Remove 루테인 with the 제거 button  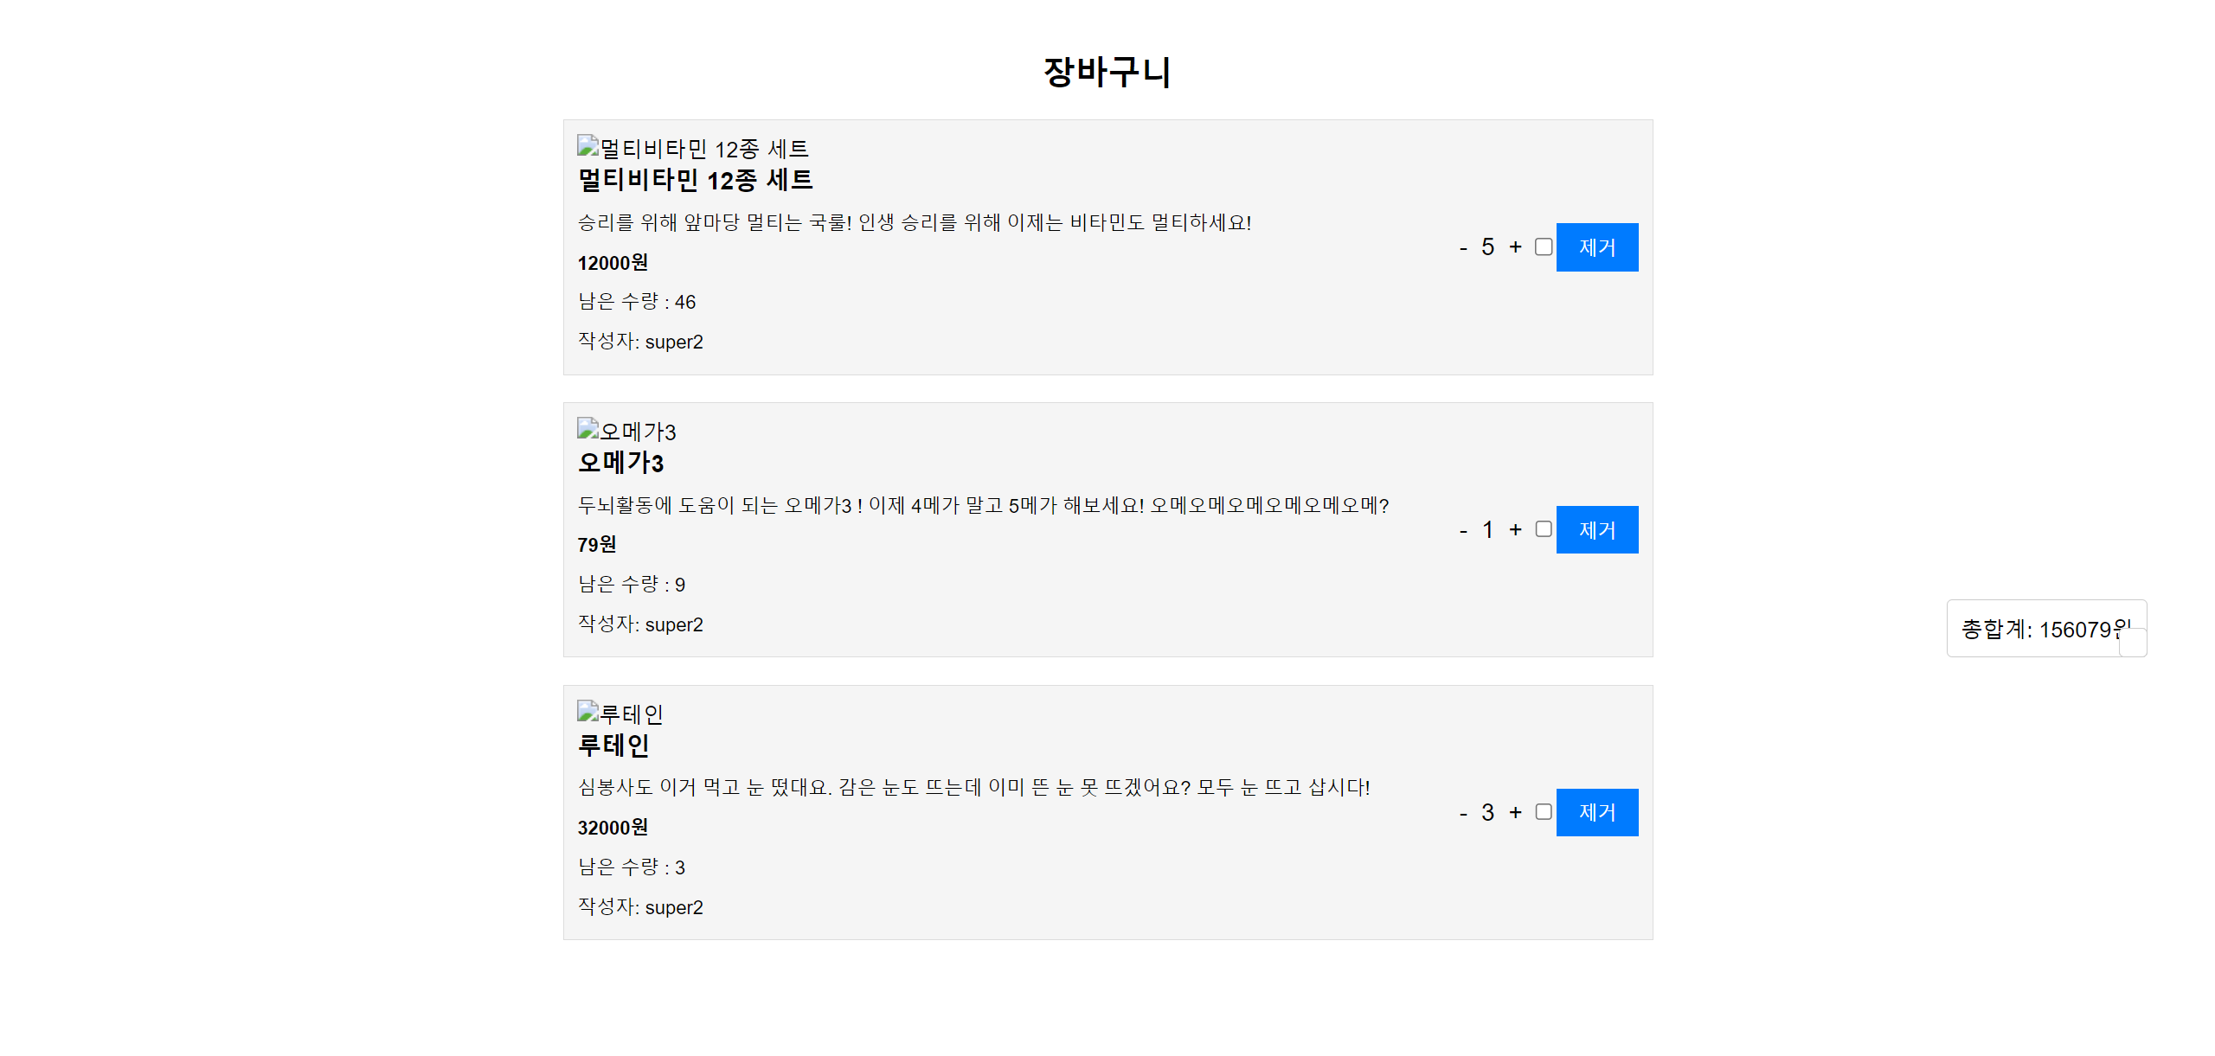click(x=1596, y=813)
